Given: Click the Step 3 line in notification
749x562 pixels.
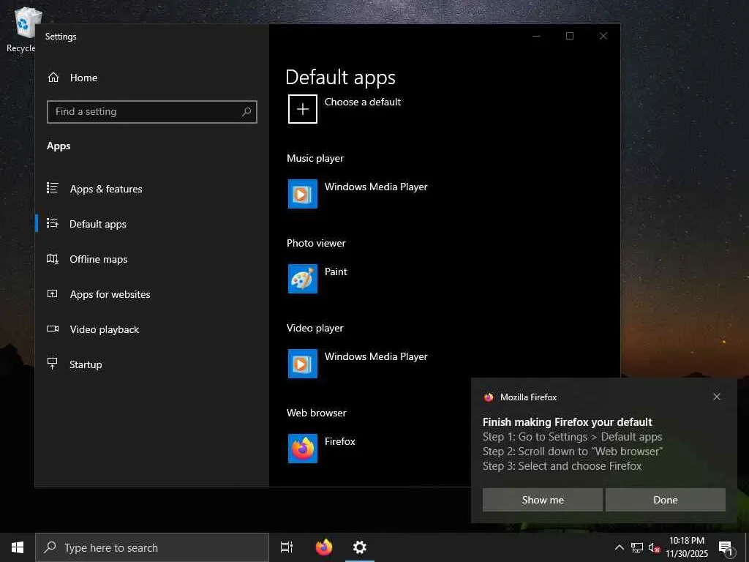Looking at the screenshot, I should pyautogui.click(x=562, y=466).
